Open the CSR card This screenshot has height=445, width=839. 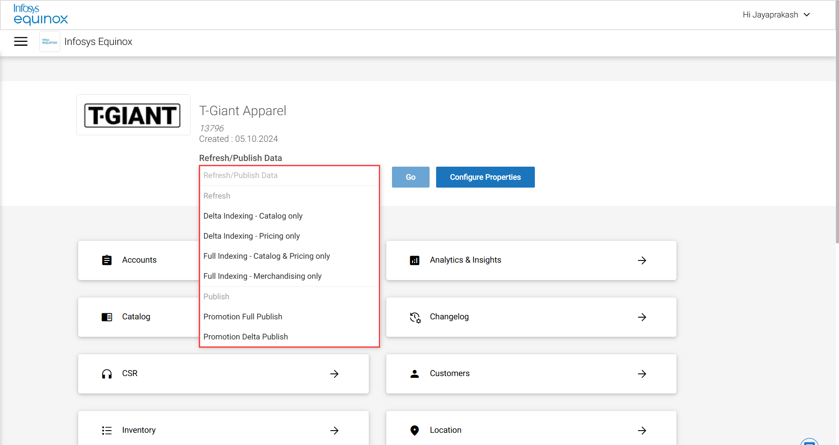point(223,374)
